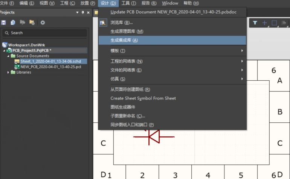
Task: Select 子图重新命名 (C)... menu item
Action: (172, 116)
